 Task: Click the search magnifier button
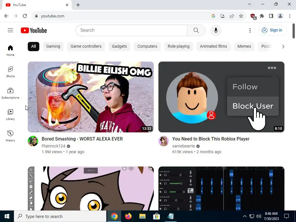pos(196,30)
